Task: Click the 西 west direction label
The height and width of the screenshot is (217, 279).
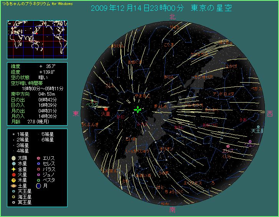Action: point(270,114)
